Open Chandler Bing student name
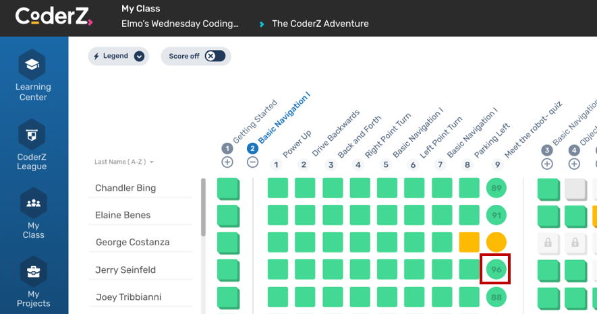Image resolution: width=597 pixels, height=314 pixels. pyautogui.click(x=125, y=188)
